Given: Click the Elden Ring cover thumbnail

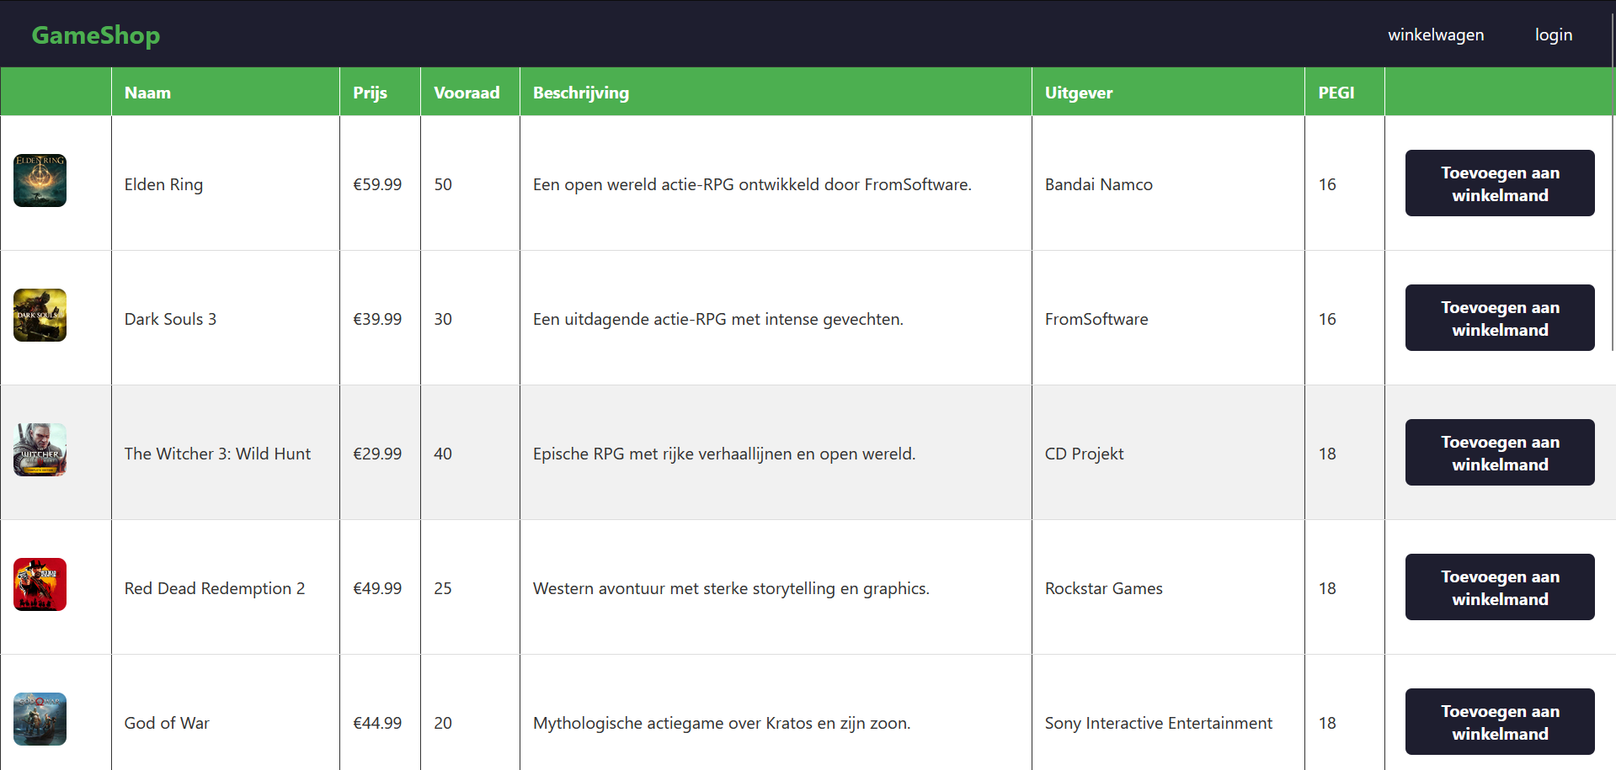Looking at the screenshot, I should click(40, 180).
